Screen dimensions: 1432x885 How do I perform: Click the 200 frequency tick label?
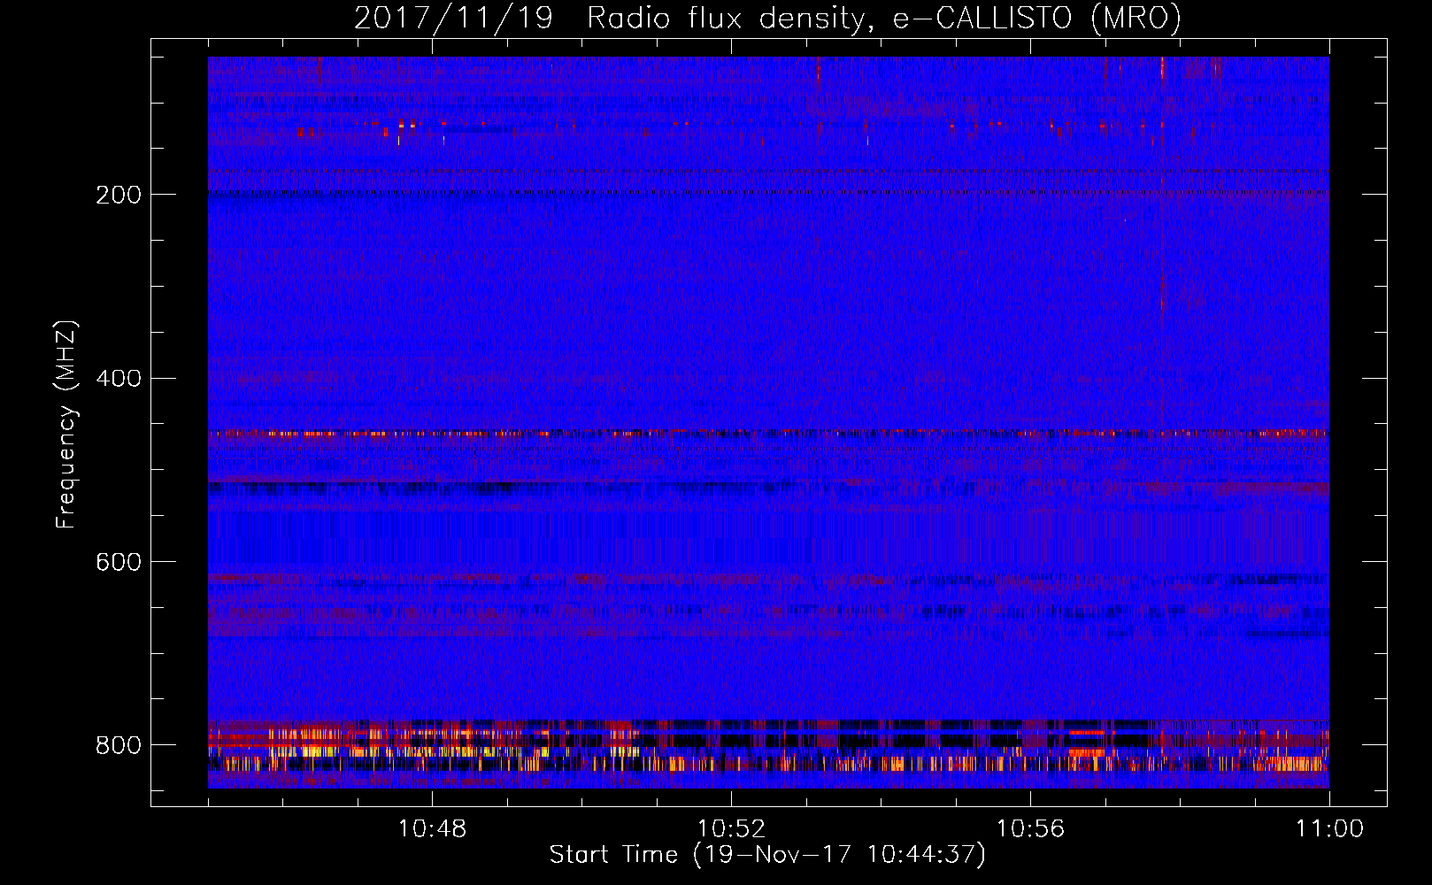tap(119, 195)
